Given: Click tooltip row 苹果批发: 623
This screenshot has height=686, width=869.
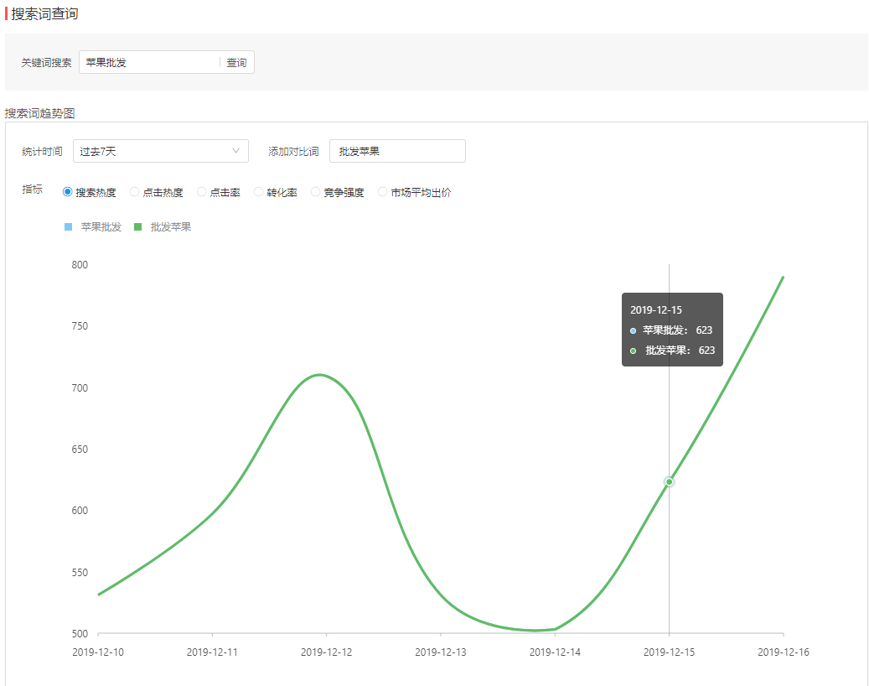Looking at the screenshot, I should pos(672,330).
